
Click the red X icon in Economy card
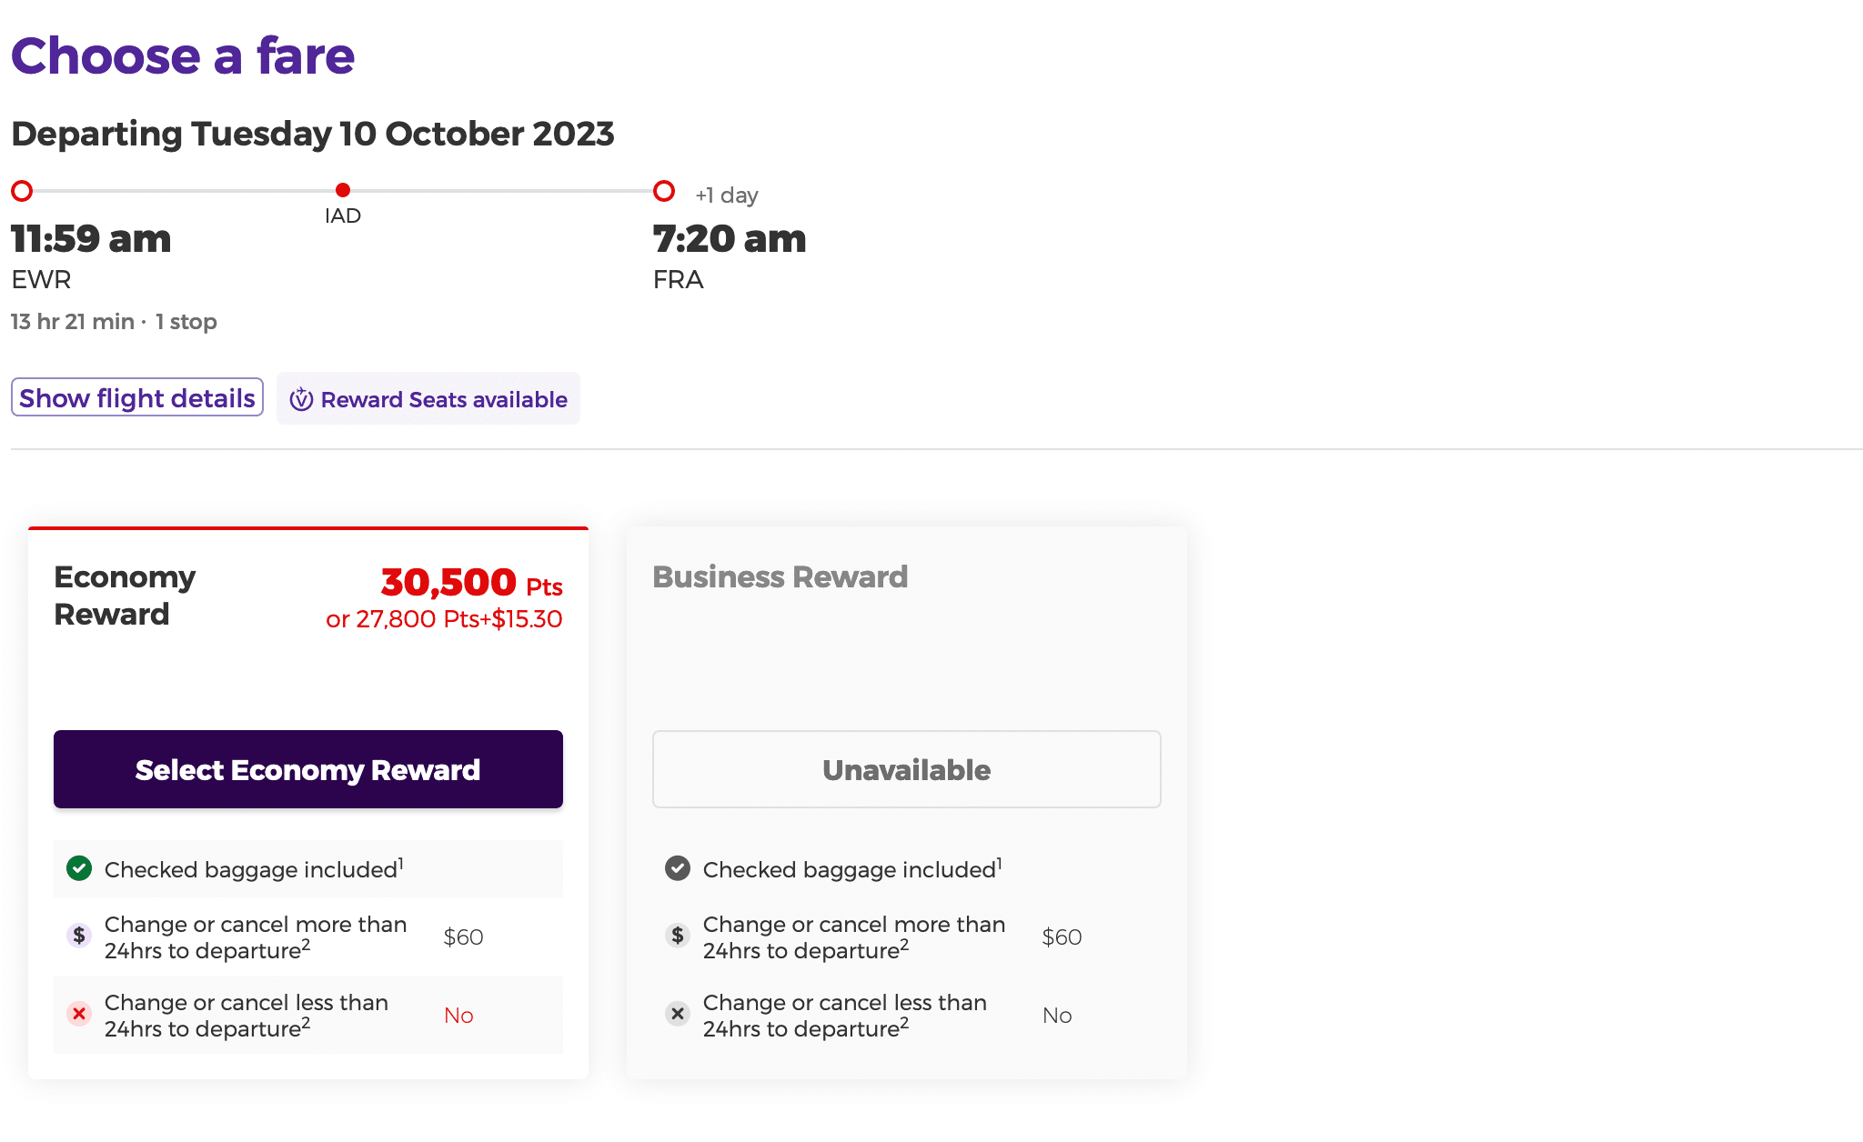(x=79, y=1014)
